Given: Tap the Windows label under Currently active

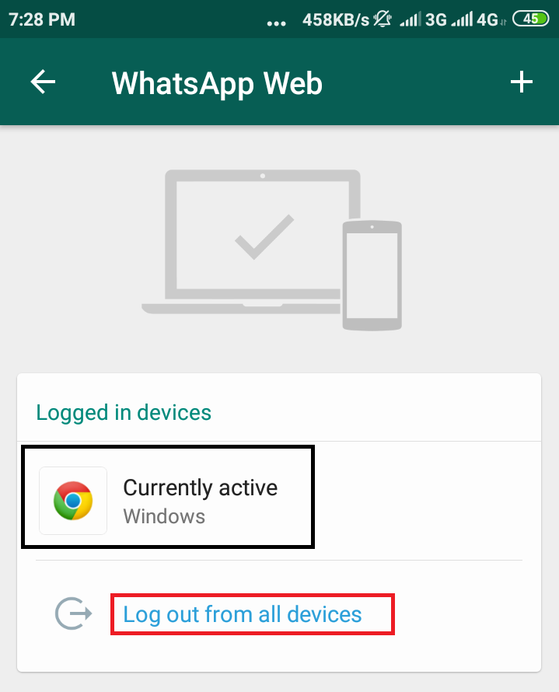Looking at the screenshot, I should tap(164, 516).
